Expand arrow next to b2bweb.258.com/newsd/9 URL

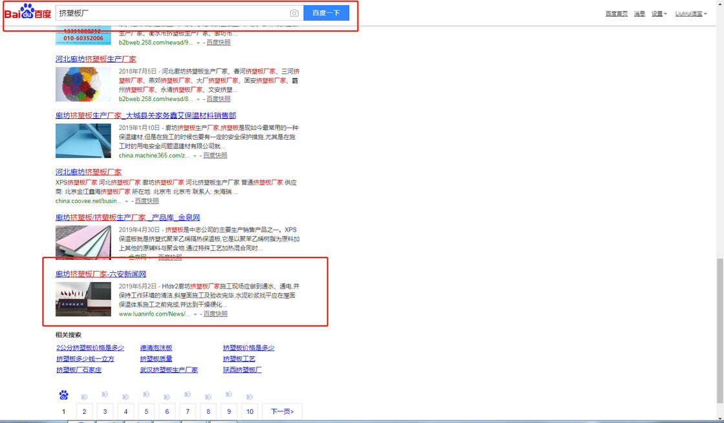tap(198, 43)
